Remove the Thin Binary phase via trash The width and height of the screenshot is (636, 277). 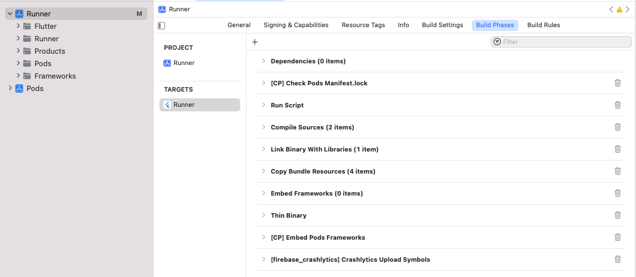pos(617,215)
